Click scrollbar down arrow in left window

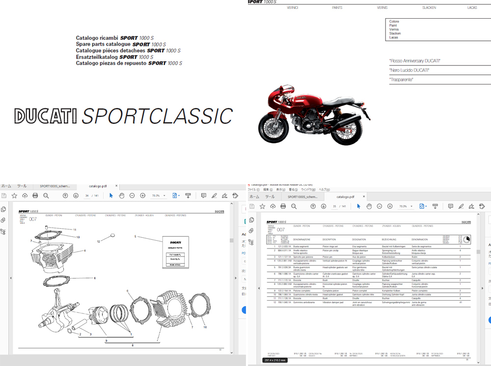pos(232,353)
